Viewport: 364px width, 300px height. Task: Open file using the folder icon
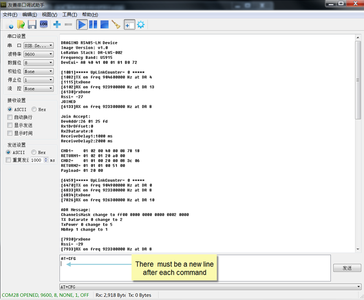pos(21,24)
